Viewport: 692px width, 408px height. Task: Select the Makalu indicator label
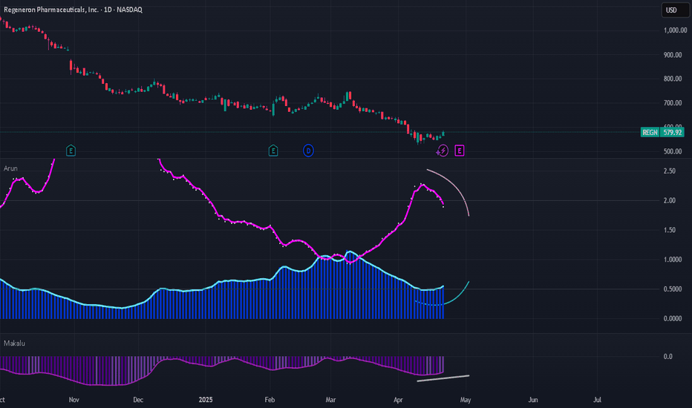14,343
